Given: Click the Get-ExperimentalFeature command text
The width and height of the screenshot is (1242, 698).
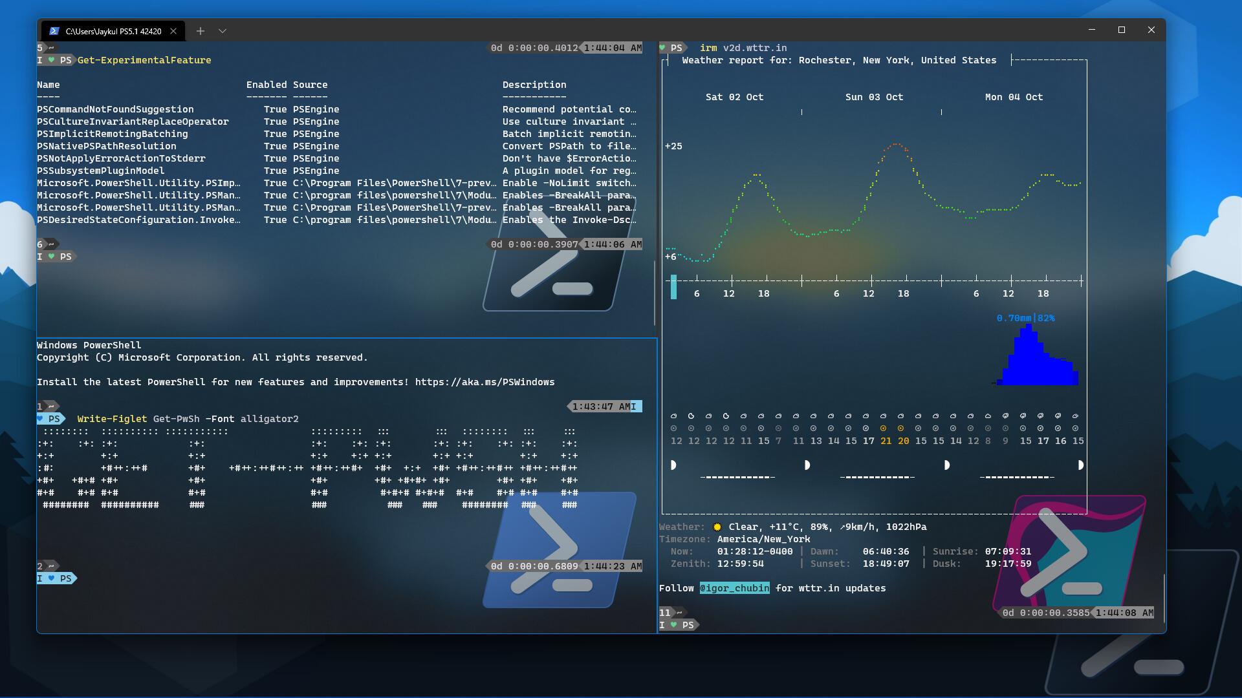Looking at the screenshot, I should 144,60.
